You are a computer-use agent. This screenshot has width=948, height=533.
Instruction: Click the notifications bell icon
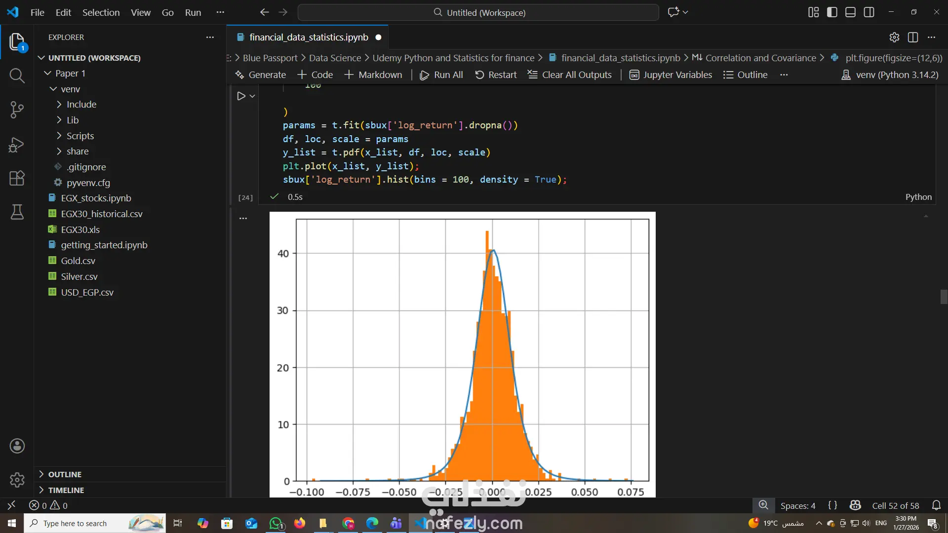click(936, 505)
